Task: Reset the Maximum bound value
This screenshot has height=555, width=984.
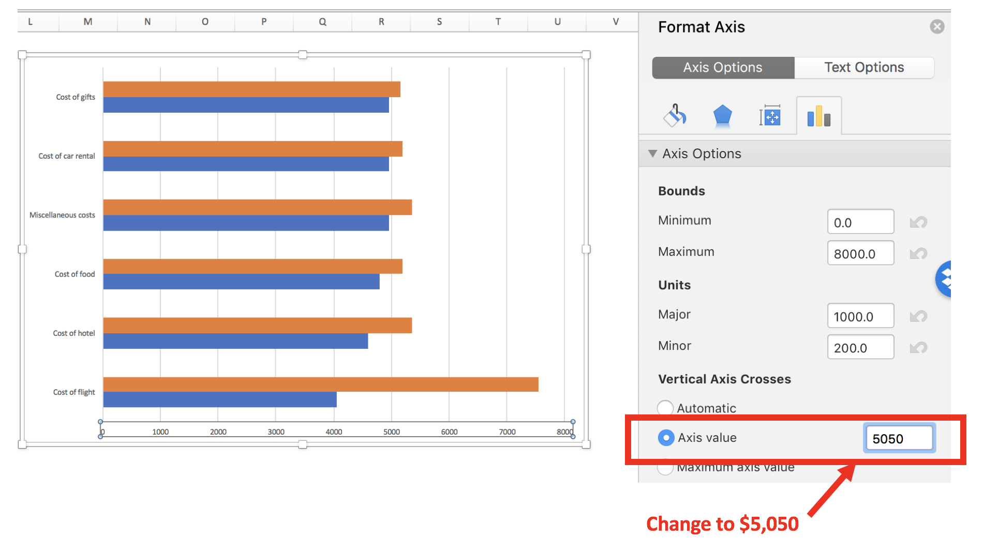Action: coord(918,253)
